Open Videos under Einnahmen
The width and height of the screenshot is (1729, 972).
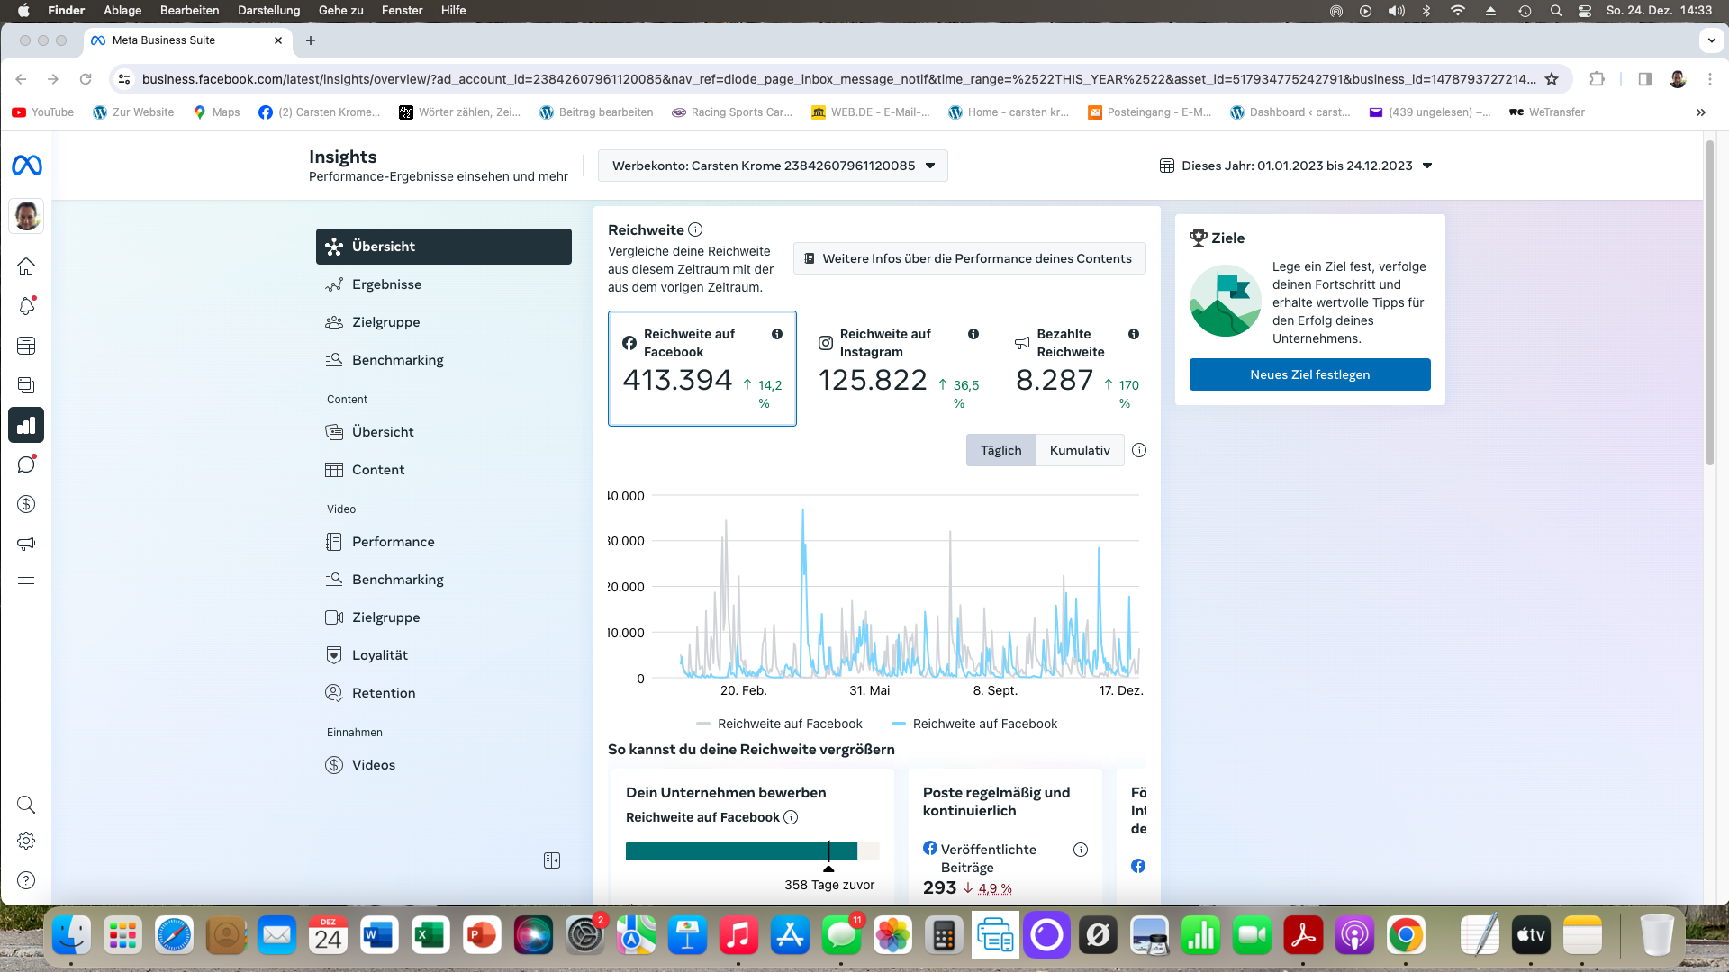click(x=444, y=765)
